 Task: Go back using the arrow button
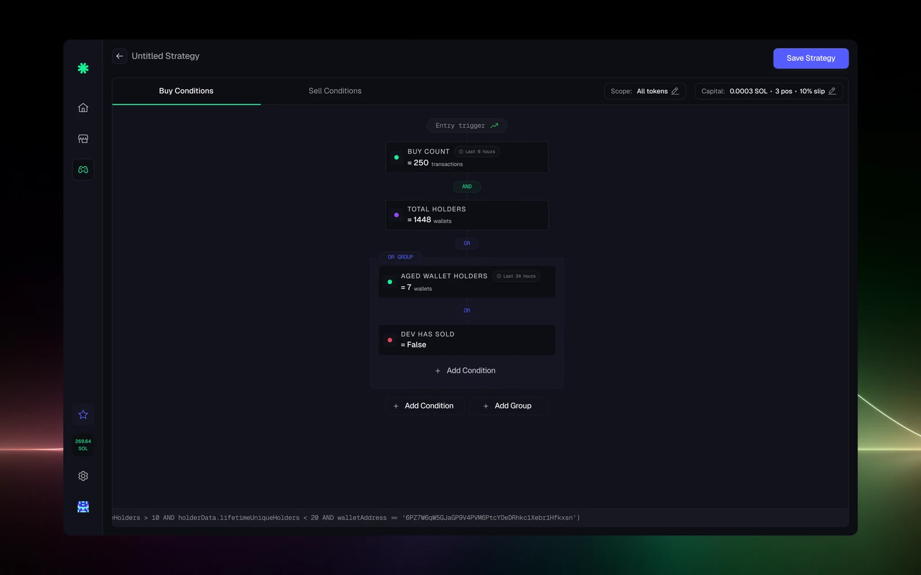click(x=120, y=56)
